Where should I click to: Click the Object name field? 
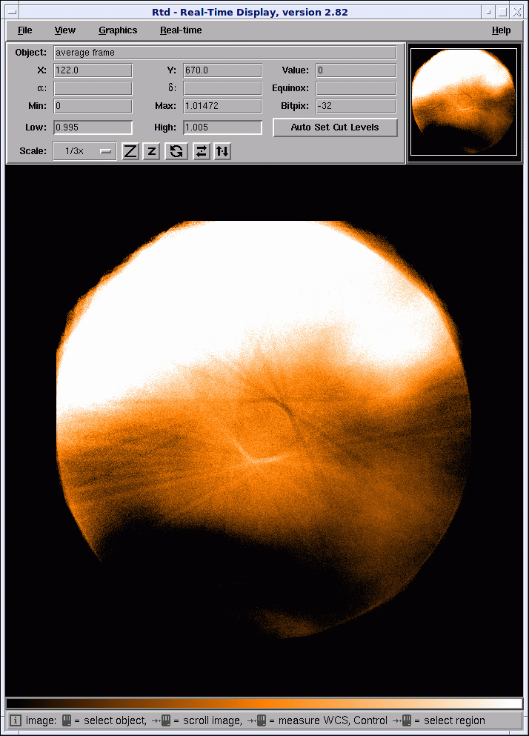224,53
